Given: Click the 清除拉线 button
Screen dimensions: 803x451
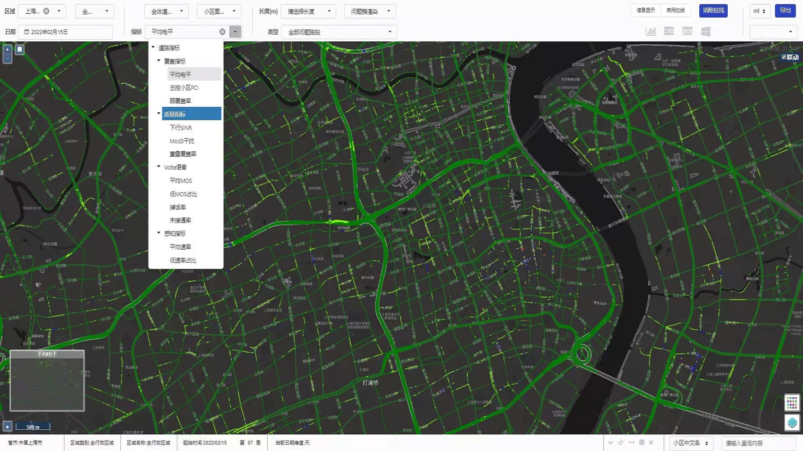Looking at the screenshot, I should pyautogui.click(x=713, y=10).
